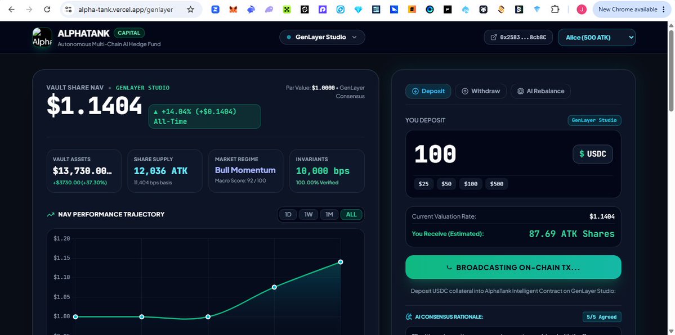Select the ALL chart range

351,215
